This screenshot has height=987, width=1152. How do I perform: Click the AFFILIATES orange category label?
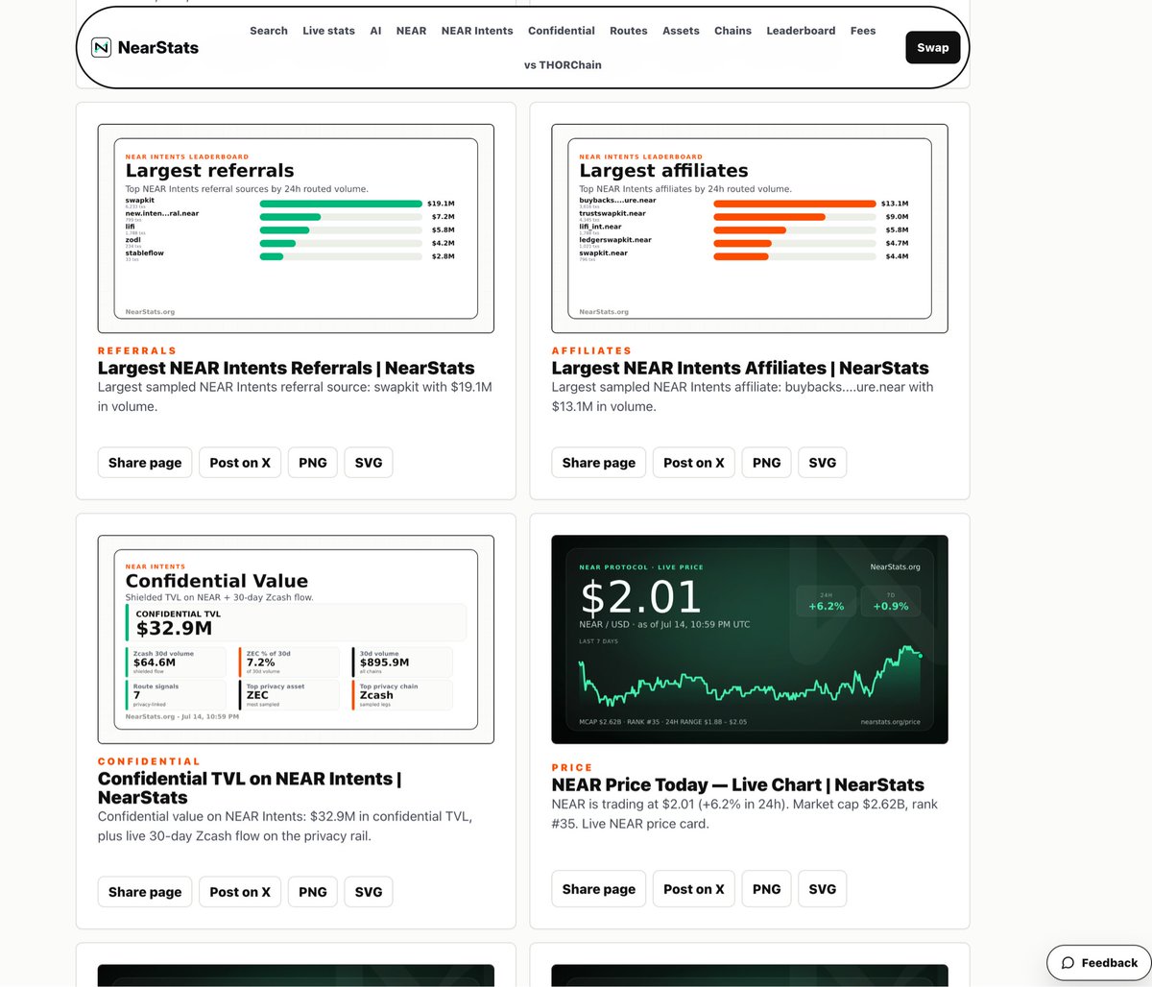[591, 351]
